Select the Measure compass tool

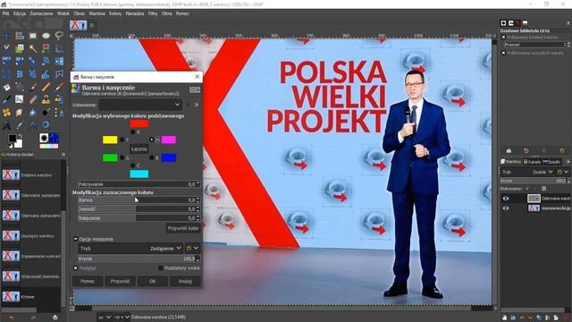[x=33, y=126]
